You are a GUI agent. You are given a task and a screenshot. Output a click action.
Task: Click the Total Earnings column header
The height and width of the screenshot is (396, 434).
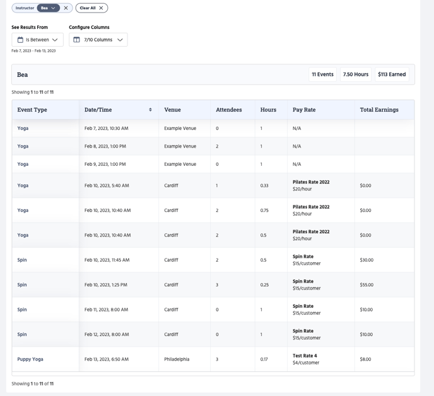pyautogui.click(x=379, y=110)
